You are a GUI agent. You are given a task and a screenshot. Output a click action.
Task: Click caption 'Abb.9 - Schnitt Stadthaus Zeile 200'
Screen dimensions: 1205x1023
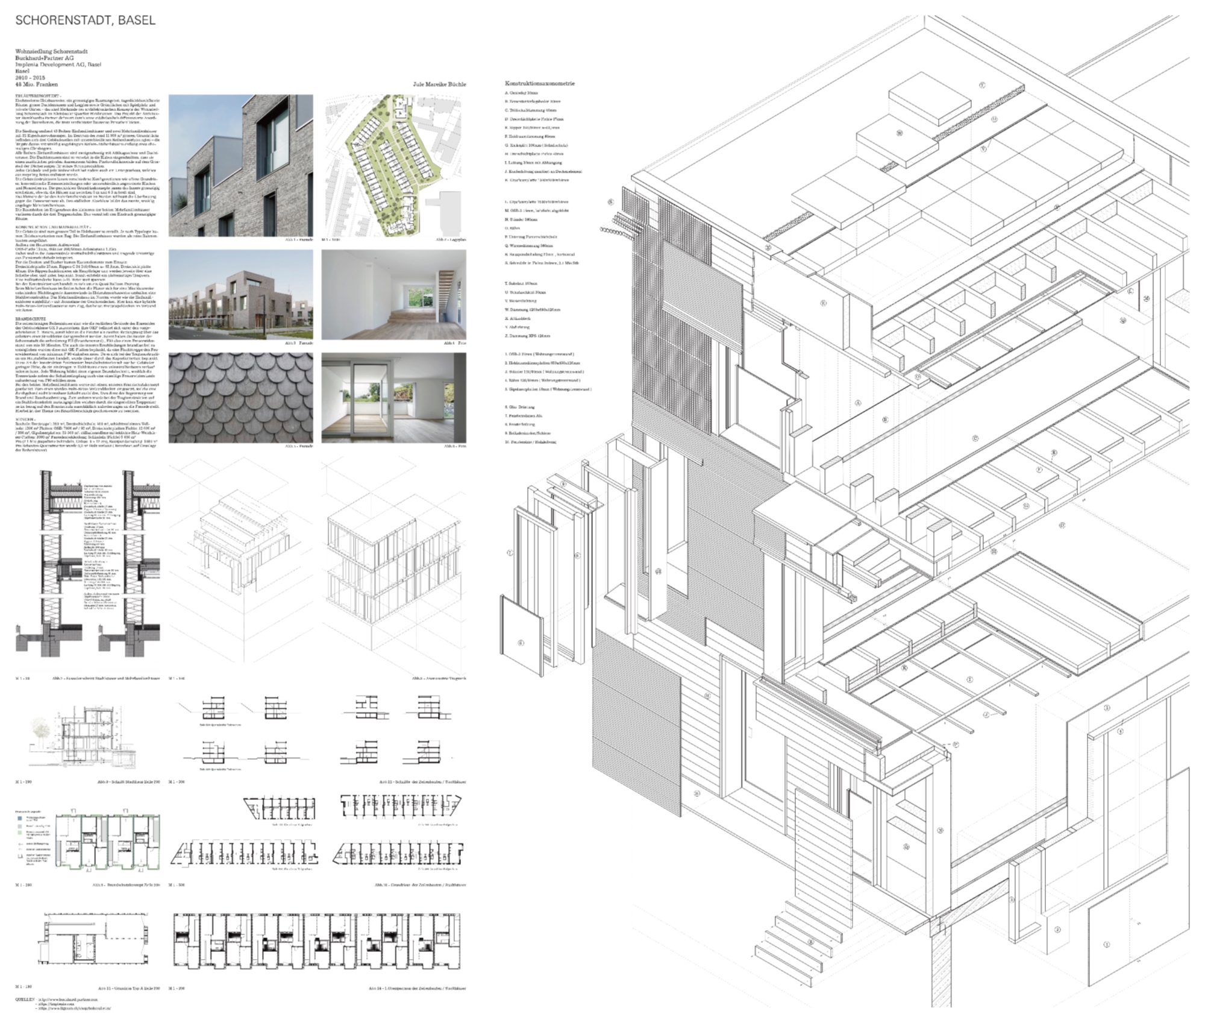(128, 782)
